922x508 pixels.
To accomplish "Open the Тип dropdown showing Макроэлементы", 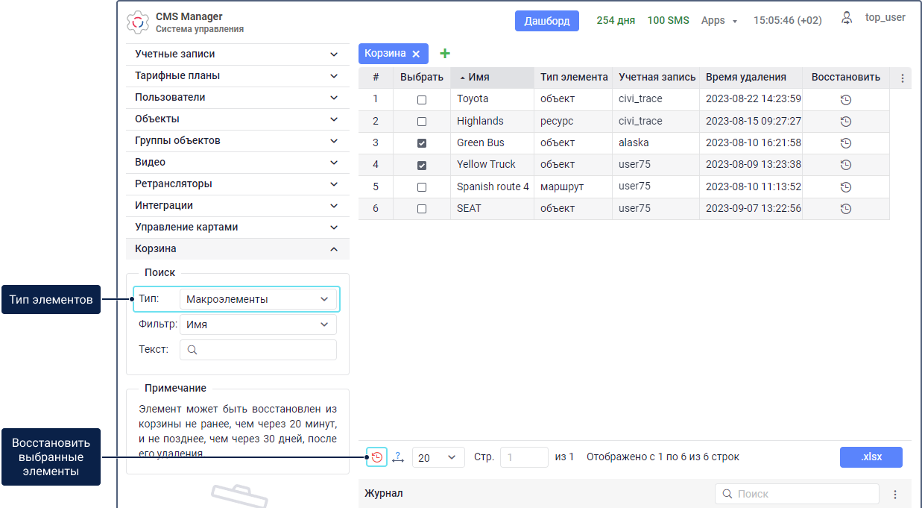I will pos(258,299).
